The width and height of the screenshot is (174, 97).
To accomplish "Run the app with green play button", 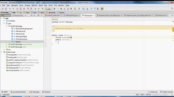I will [55, 9].
